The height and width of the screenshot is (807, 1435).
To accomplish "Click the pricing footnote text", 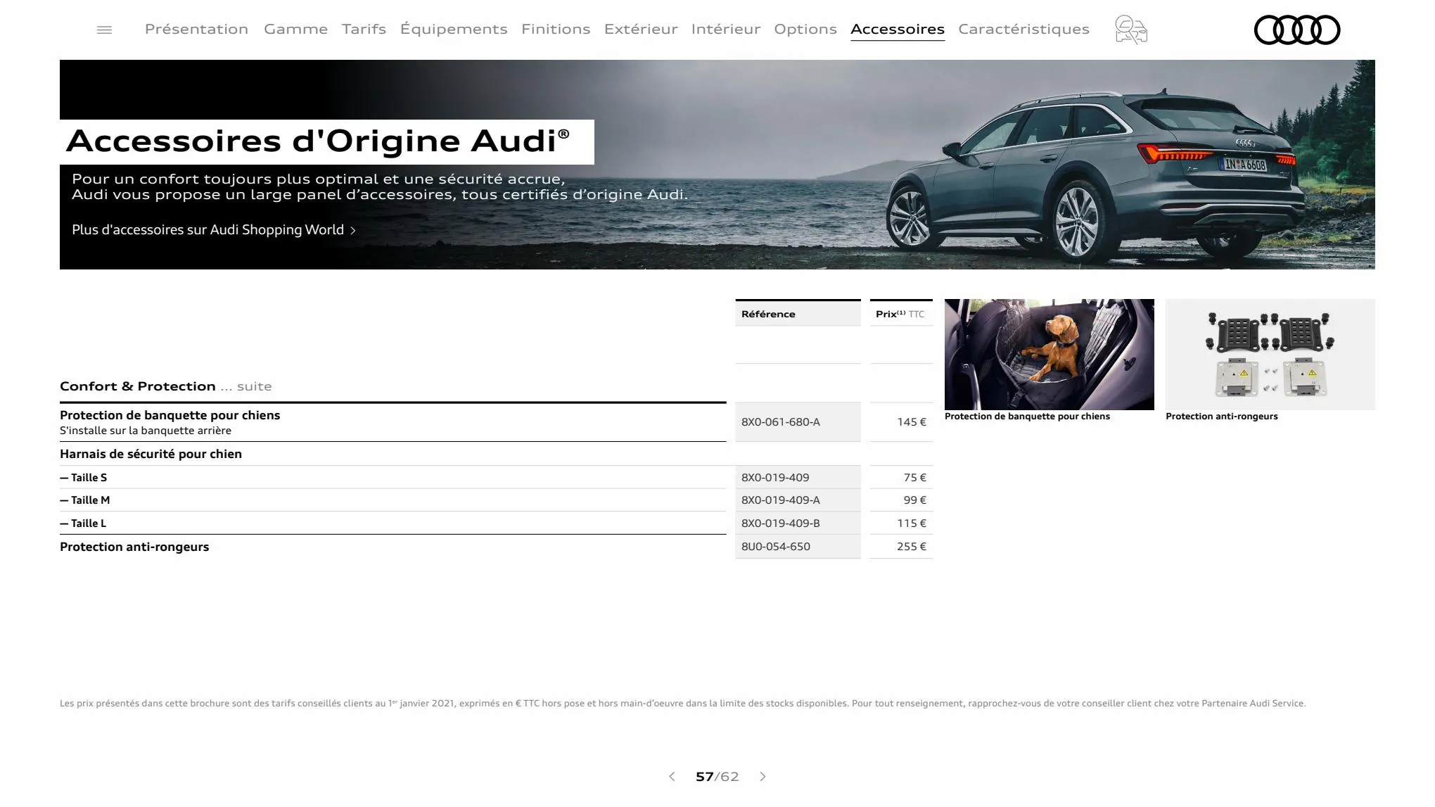I will [x=682, y=703].
